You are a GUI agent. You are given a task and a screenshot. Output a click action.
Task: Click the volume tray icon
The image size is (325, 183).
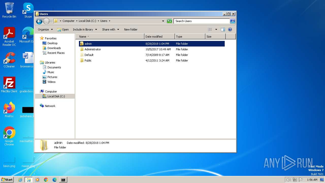point(288,180)
